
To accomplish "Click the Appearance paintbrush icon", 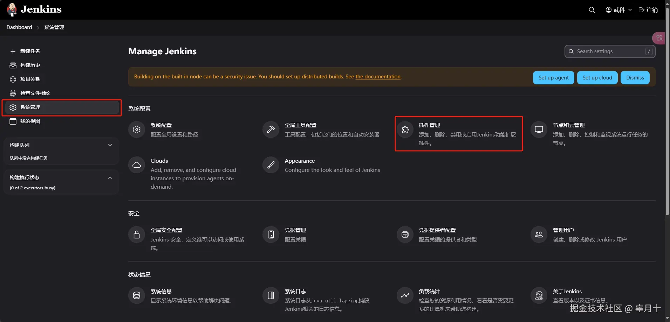I will pyautogui.click(x=271, y=165).
